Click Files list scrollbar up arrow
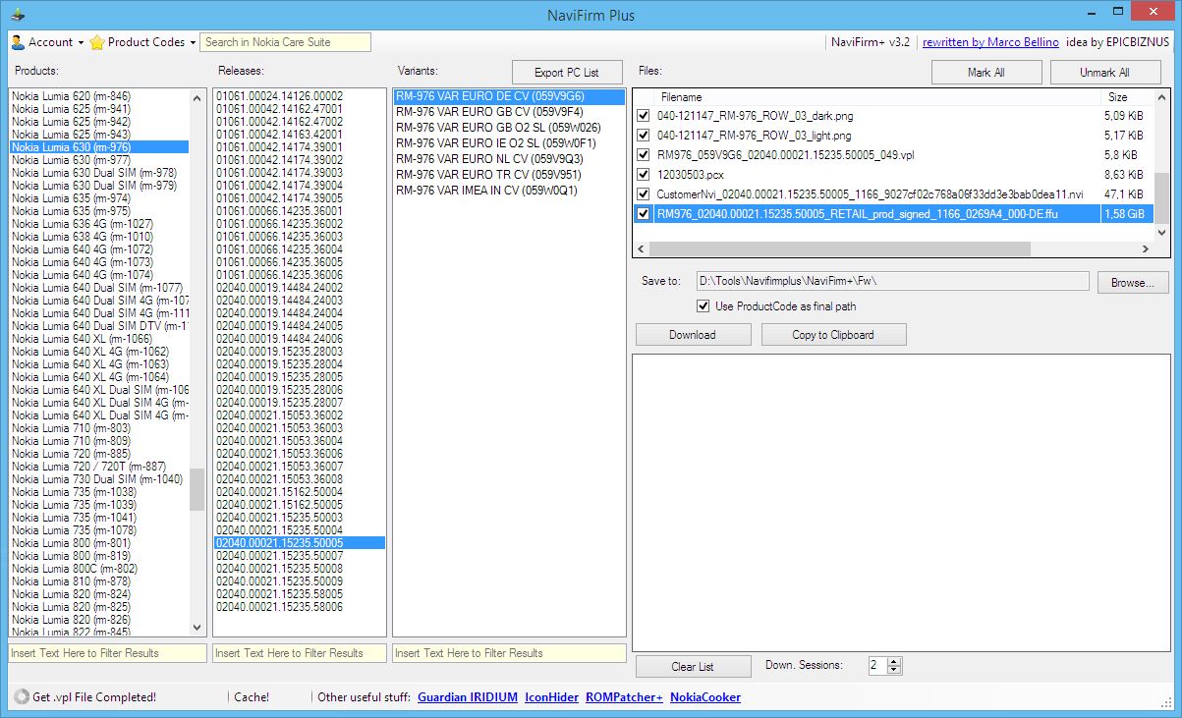1182x718 pixels. 1161,97
